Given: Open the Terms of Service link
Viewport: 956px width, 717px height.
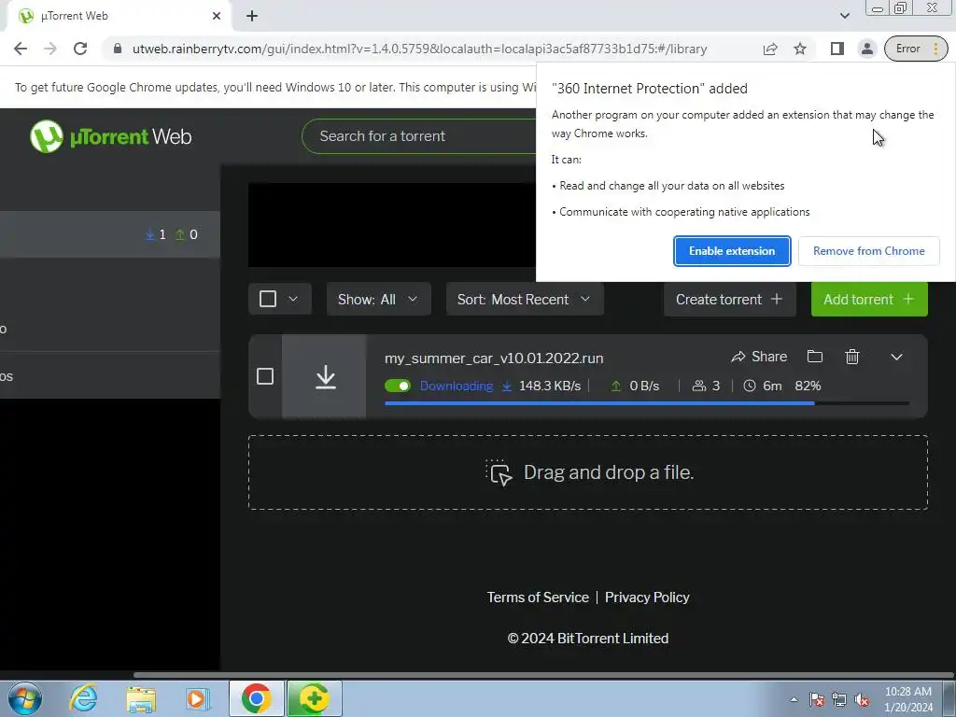Looking at the screenshot, I should 538,597.
